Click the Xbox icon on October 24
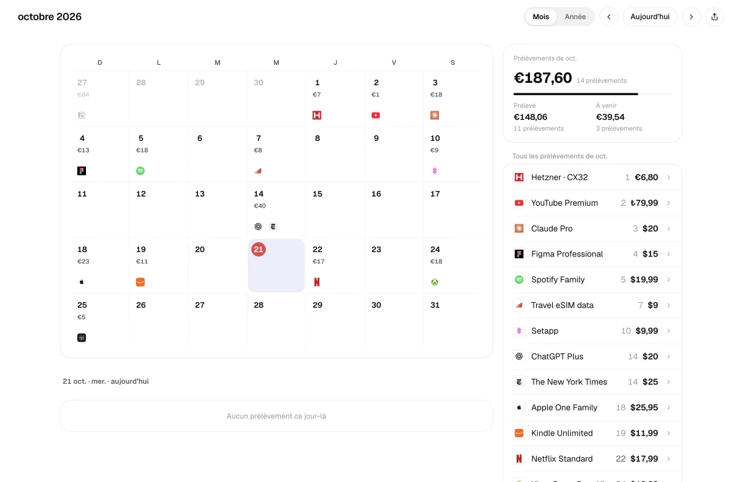 tap(435, 282)
